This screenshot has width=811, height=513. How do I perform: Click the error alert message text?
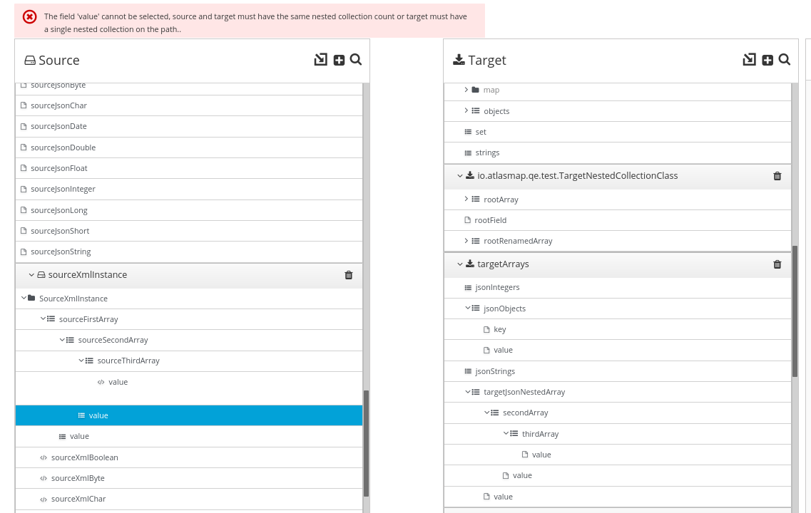(x=255, y=23)
